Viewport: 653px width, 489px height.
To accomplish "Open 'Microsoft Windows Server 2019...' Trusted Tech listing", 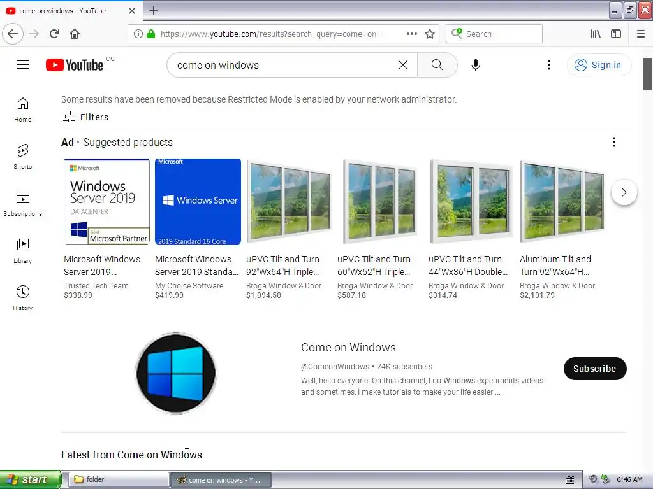I will coord(102,266).
